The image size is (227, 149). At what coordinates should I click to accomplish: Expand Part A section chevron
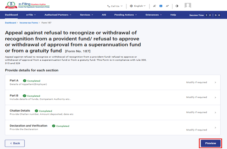click(215, 82)
